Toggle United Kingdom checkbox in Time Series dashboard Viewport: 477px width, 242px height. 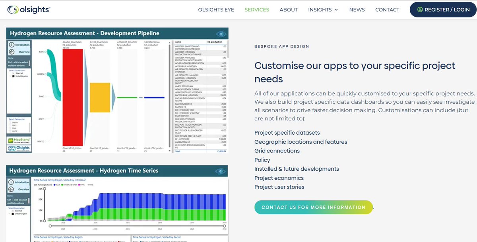(12, 213)
